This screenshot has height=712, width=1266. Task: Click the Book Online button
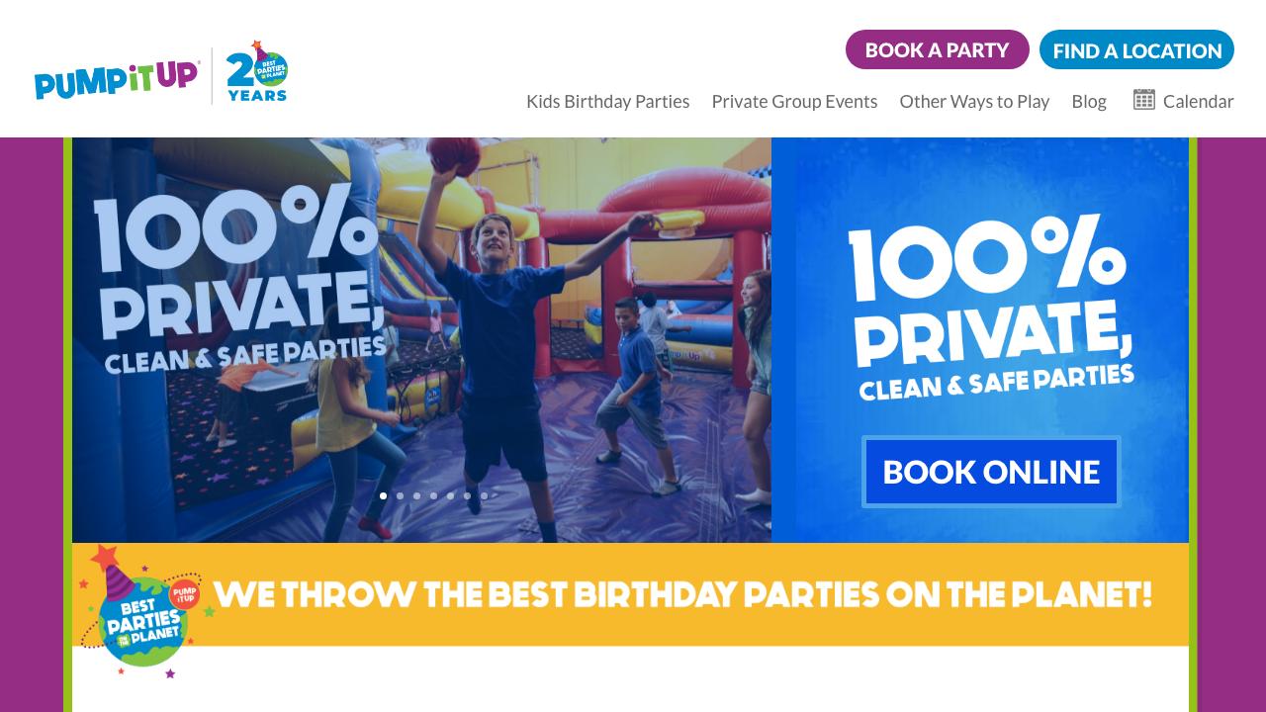(991, 472)
